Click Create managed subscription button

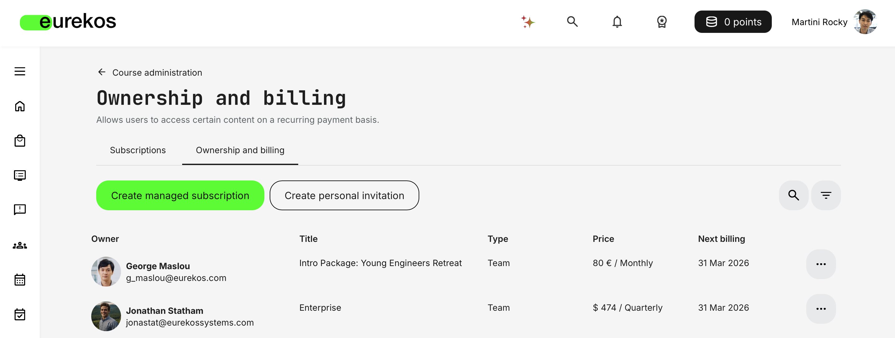click(x=180, y=195)
